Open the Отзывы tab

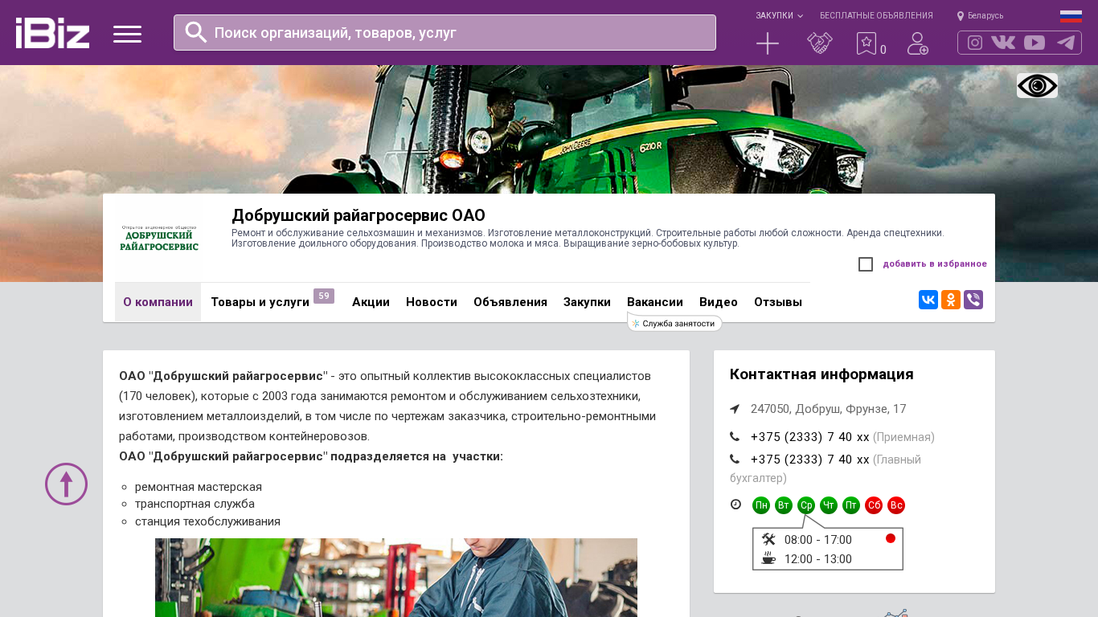tap(778, 302)
